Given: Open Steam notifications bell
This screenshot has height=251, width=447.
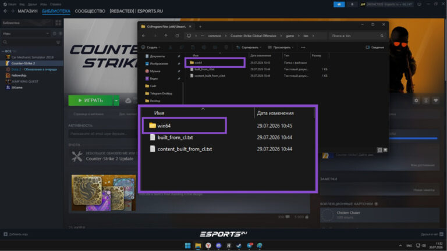Looking at the screenshot, I should coord(352,4).
